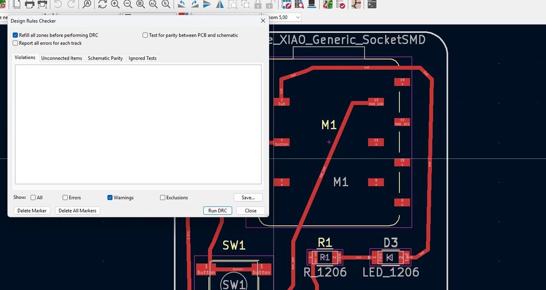This screenshot has width=546, height=290.
Task: Select pad 13 PWR_GND on M1
Action: (376, 102)
